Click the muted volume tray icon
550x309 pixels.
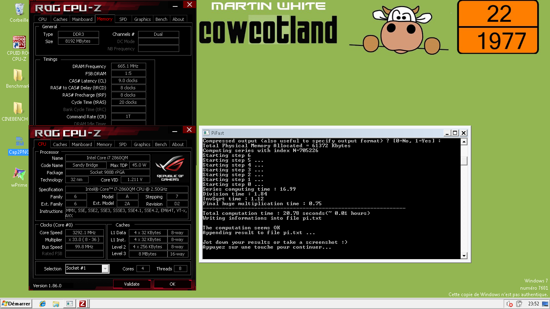pyautogui.click(x=510, y=304)
